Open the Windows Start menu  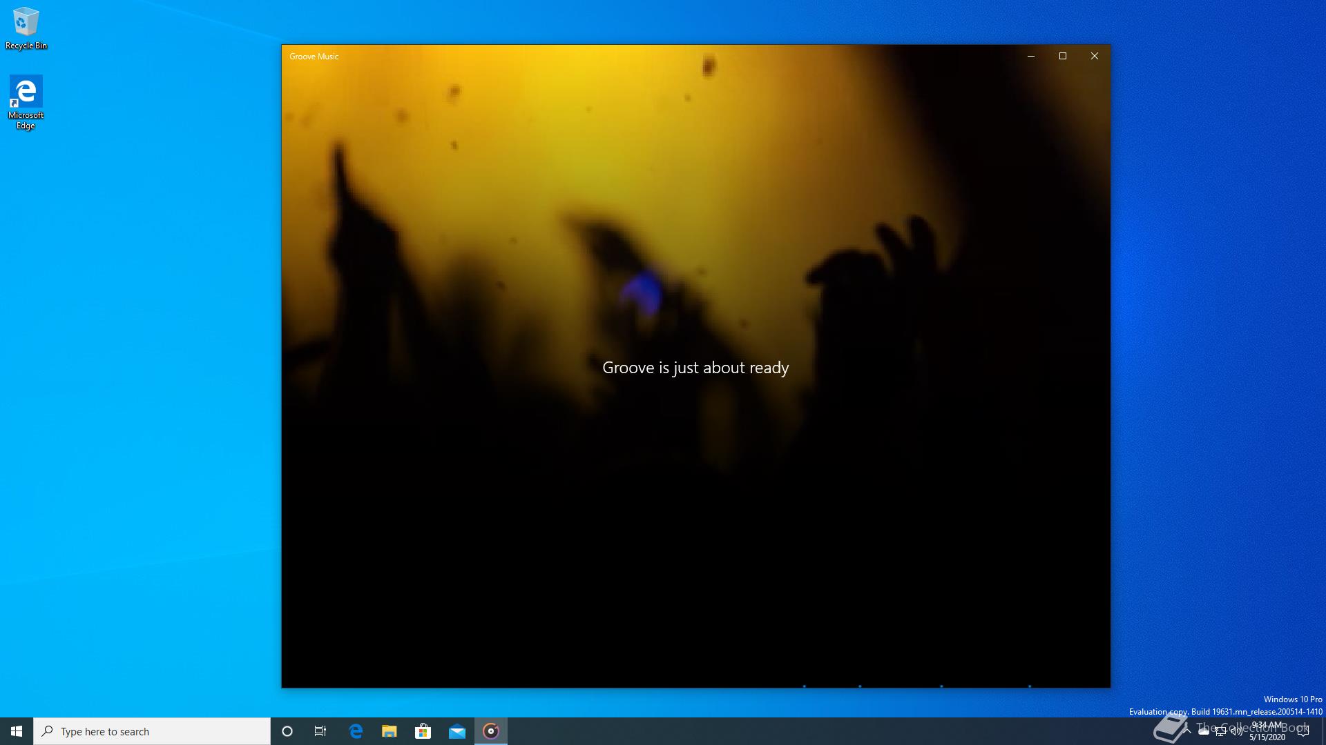pyautogui.click(x=17, y=731)
